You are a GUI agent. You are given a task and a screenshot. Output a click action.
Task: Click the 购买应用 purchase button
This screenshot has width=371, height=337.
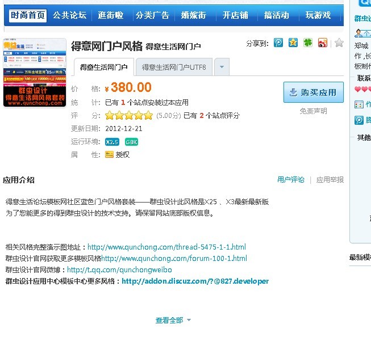click(314, 92)
